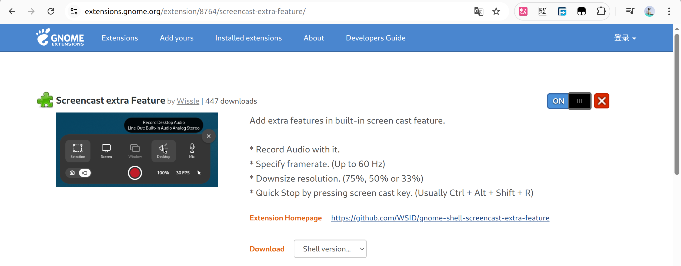Image resolution: width=681 pixels, height=266 pixels.
Task: Click the red uninstall extension button
Action: point(602,101)
